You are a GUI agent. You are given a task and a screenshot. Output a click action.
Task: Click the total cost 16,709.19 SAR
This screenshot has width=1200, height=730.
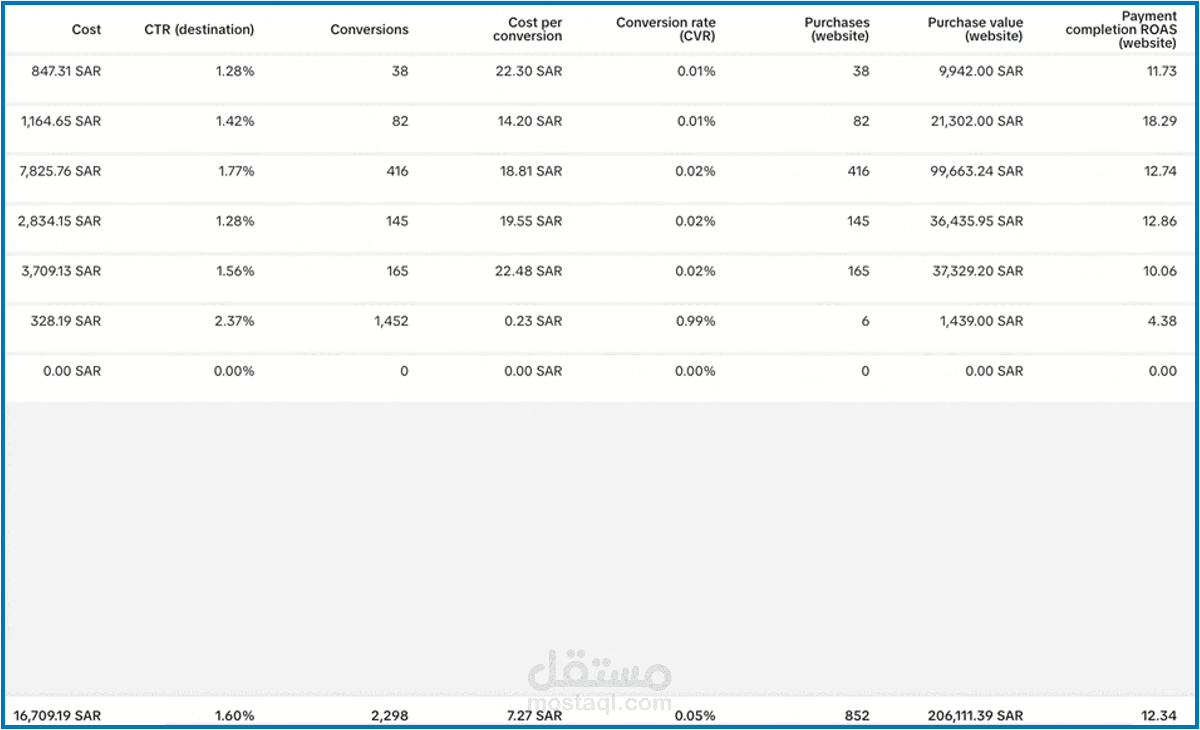coord(57,715)
